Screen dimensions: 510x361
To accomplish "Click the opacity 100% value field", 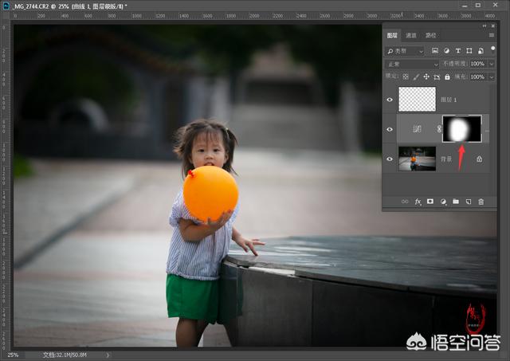I will (x=477, y=64).
